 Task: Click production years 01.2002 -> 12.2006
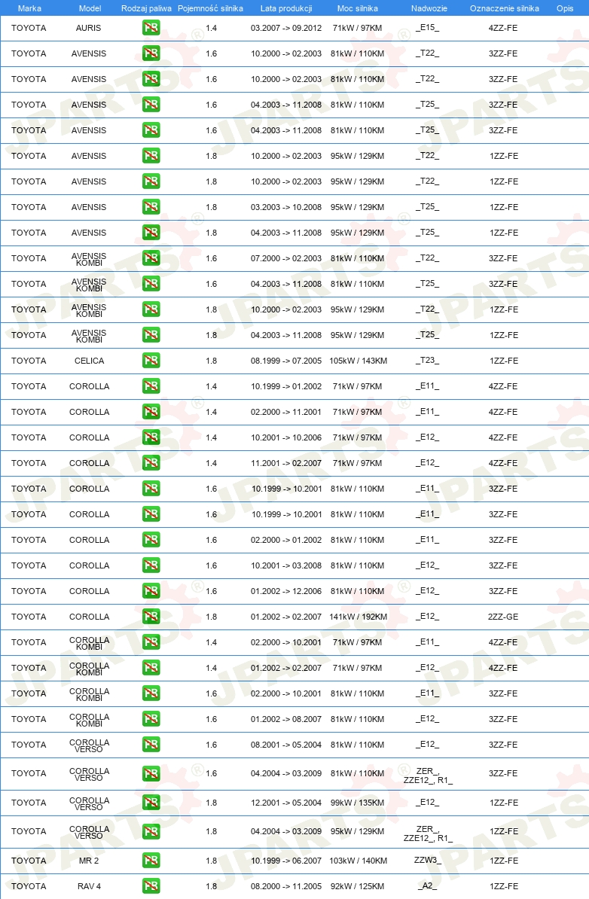pyautogui.click(x=286, y=591)
